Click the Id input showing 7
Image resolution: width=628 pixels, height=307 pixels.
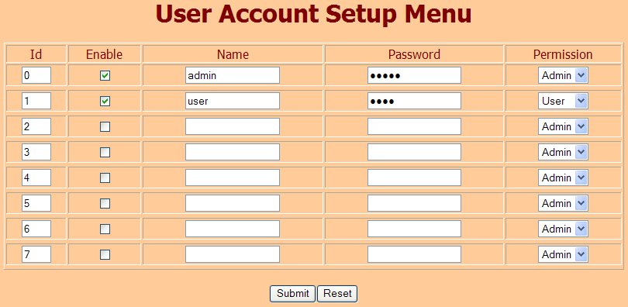tap(36, 254)
